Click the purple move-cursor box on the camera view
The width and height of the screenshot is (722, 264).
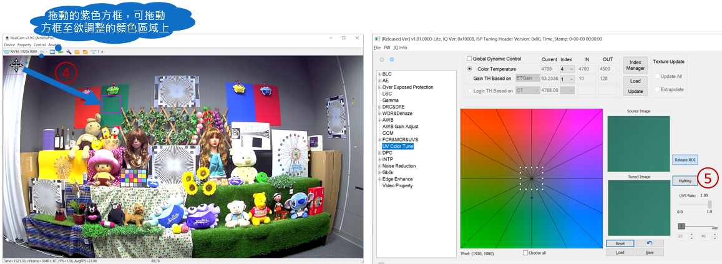(x=16, y=66)
